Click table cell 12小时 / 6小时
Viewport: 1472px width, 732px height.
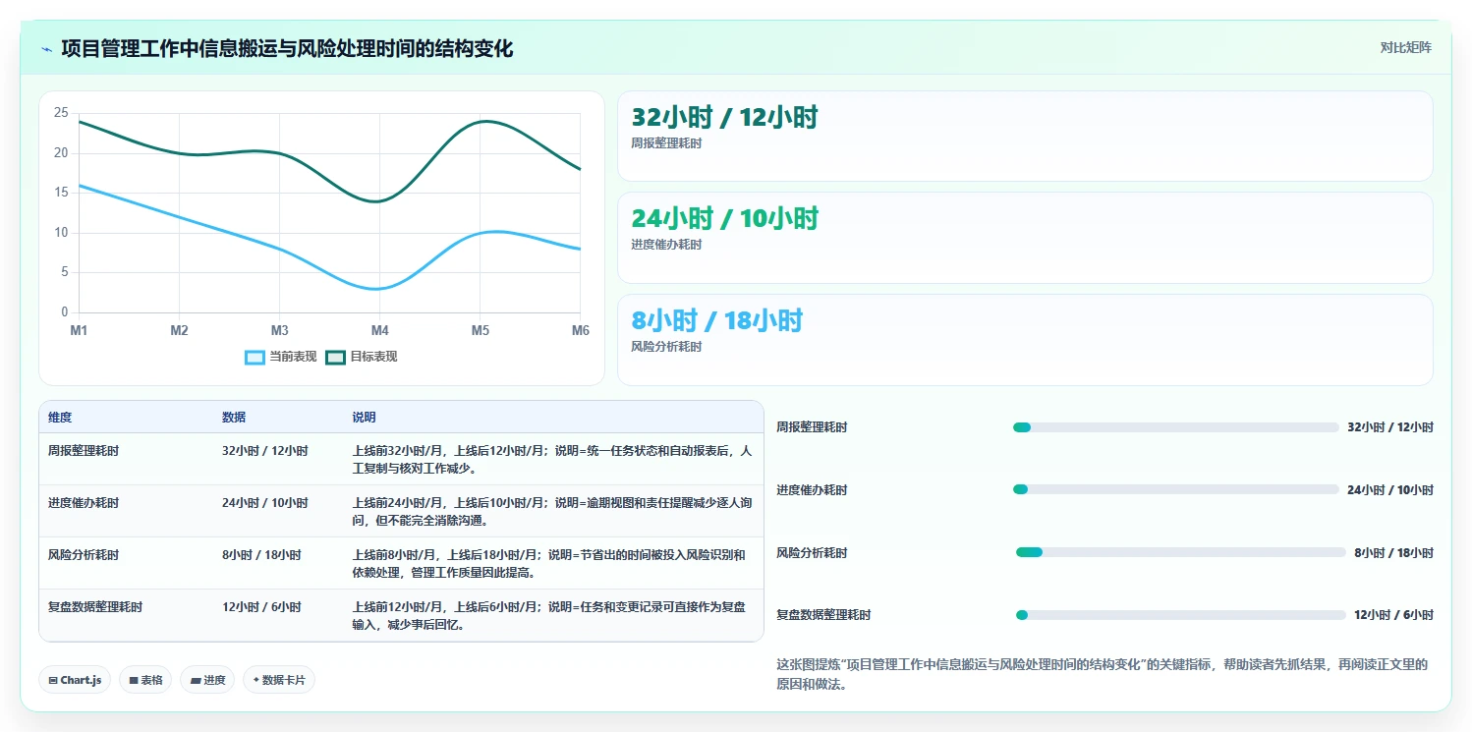pyautogui.click(x=261, y=607)
